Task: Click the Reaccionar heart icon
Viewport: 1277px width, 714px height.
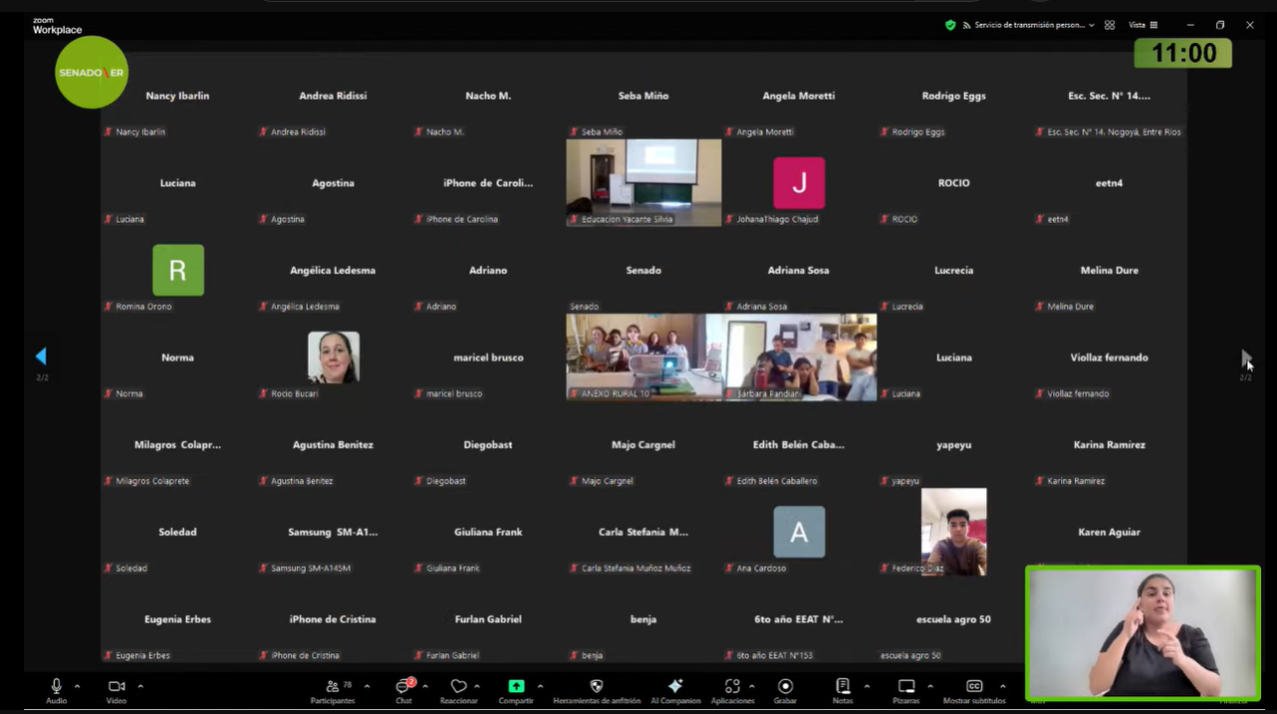Action: coord(458,687)
